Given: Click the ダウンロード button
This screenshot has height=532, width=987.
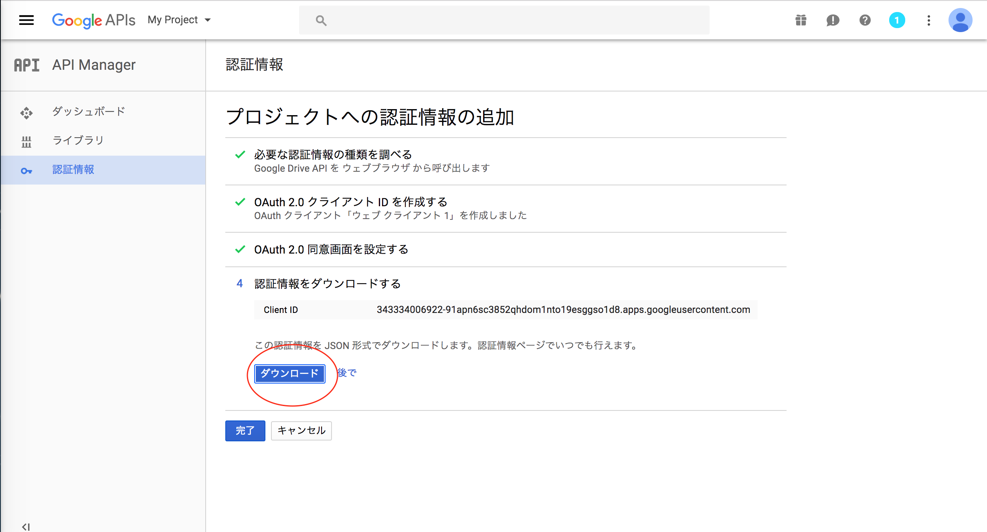Looking at the screenshot, I should tap(289, 374).
